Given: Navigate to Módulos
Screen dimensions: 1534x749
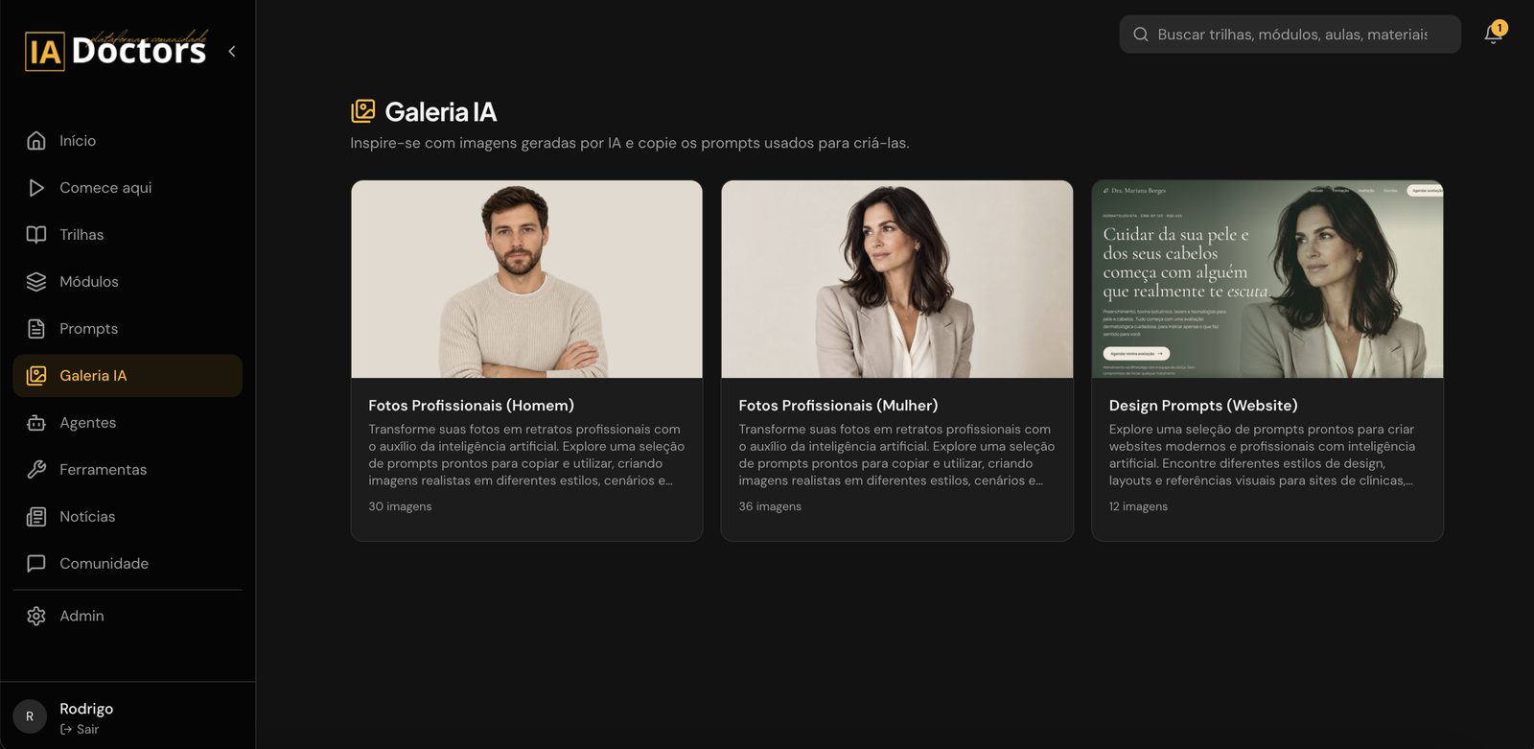Looking at the screenshot, I should (128, 282).
